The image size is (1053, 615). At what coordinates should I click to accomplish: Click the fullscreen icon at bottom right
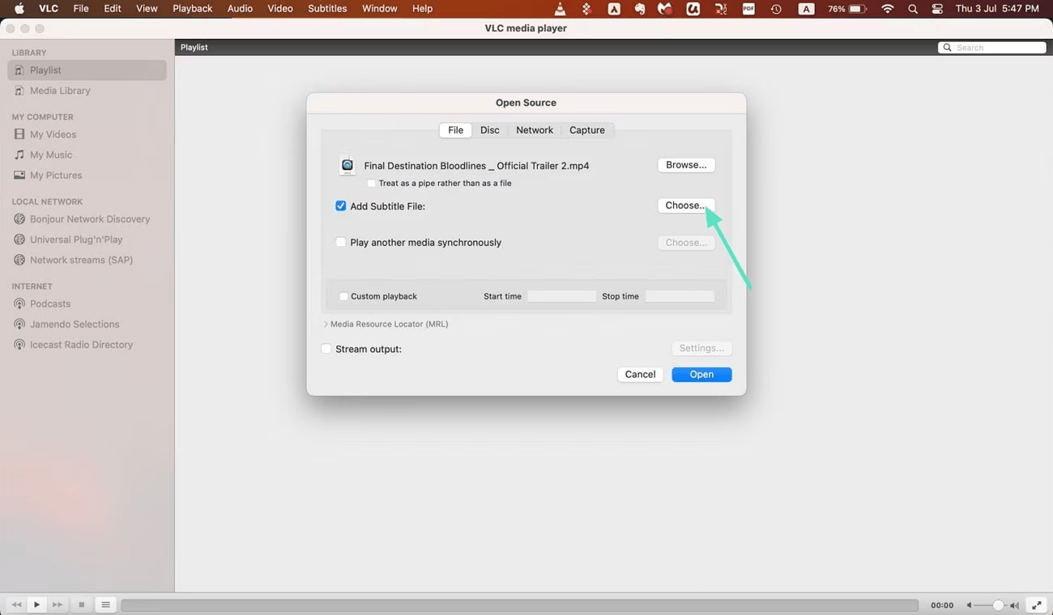pos(1036,604)
